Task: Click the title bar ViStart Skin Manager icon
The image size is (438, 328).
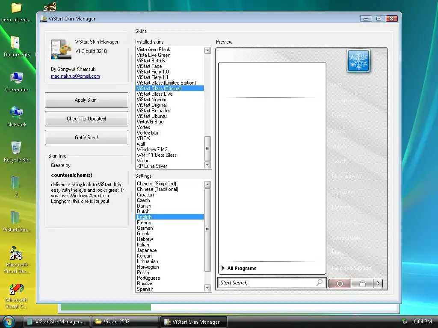Action: [44, 19]
